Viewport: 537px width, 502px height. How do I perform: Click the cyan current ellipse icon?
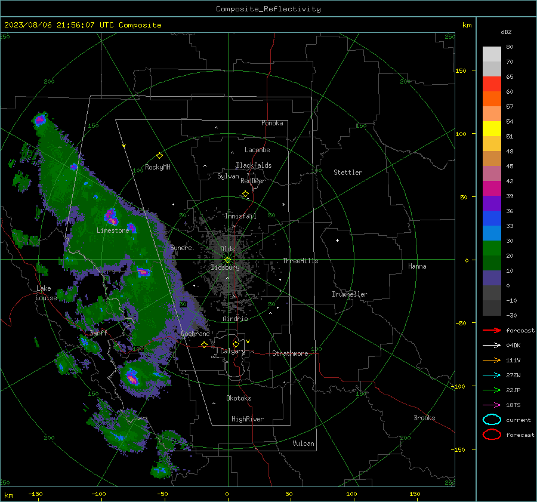pyautogui.click(x=492, y=420)
